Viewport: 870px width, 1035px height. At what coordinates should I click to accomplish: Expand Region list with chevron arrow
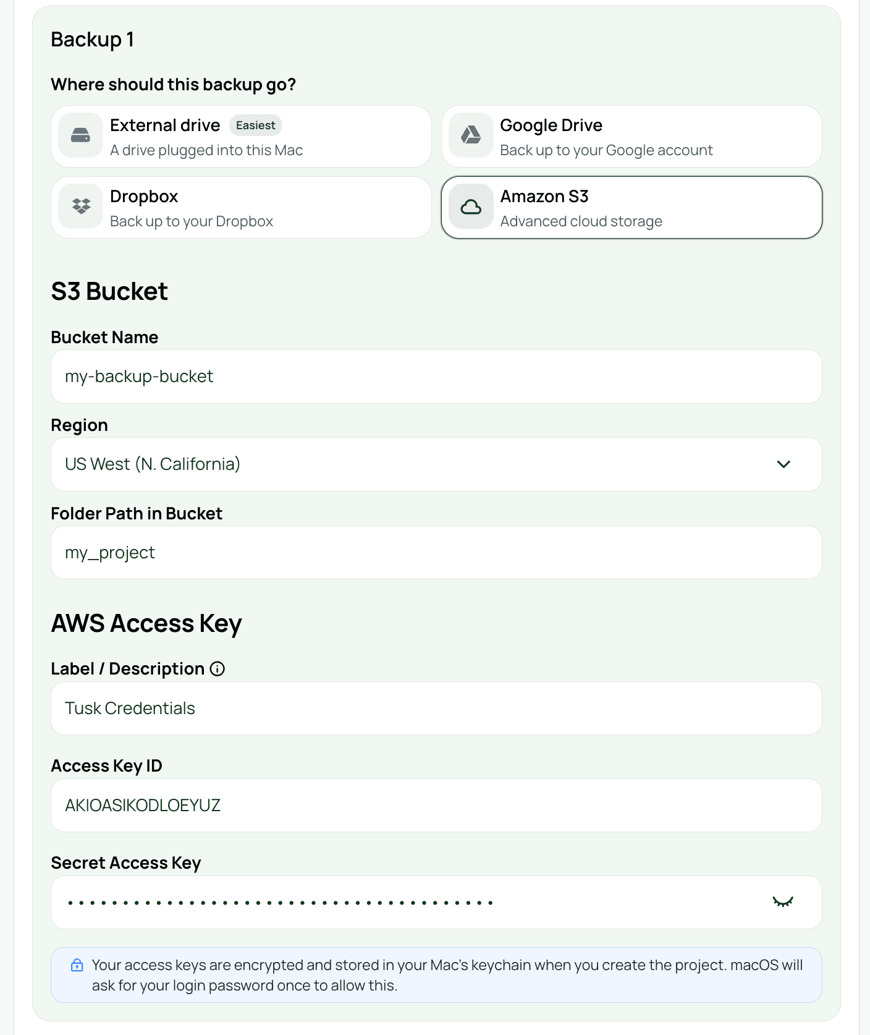pyautogui.click(x=783, y=464)
